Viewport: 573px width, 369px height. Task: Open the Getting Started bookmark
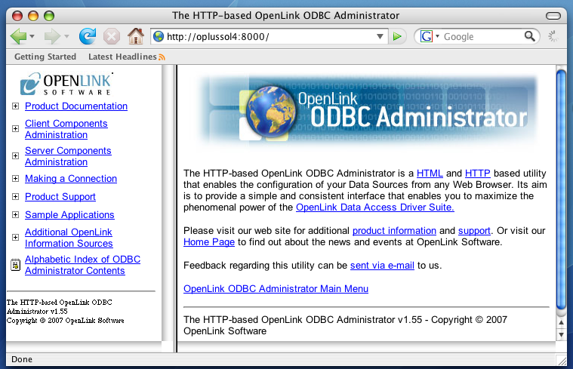pos(45,57)
